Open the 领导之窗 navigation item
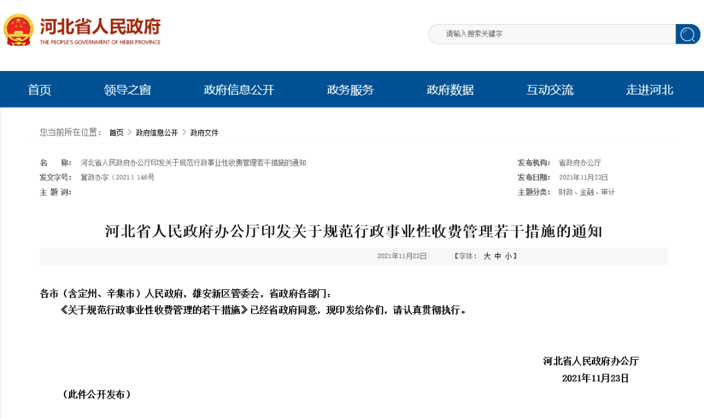The width and height of the screenshot is (704, 419). point(128,90)
